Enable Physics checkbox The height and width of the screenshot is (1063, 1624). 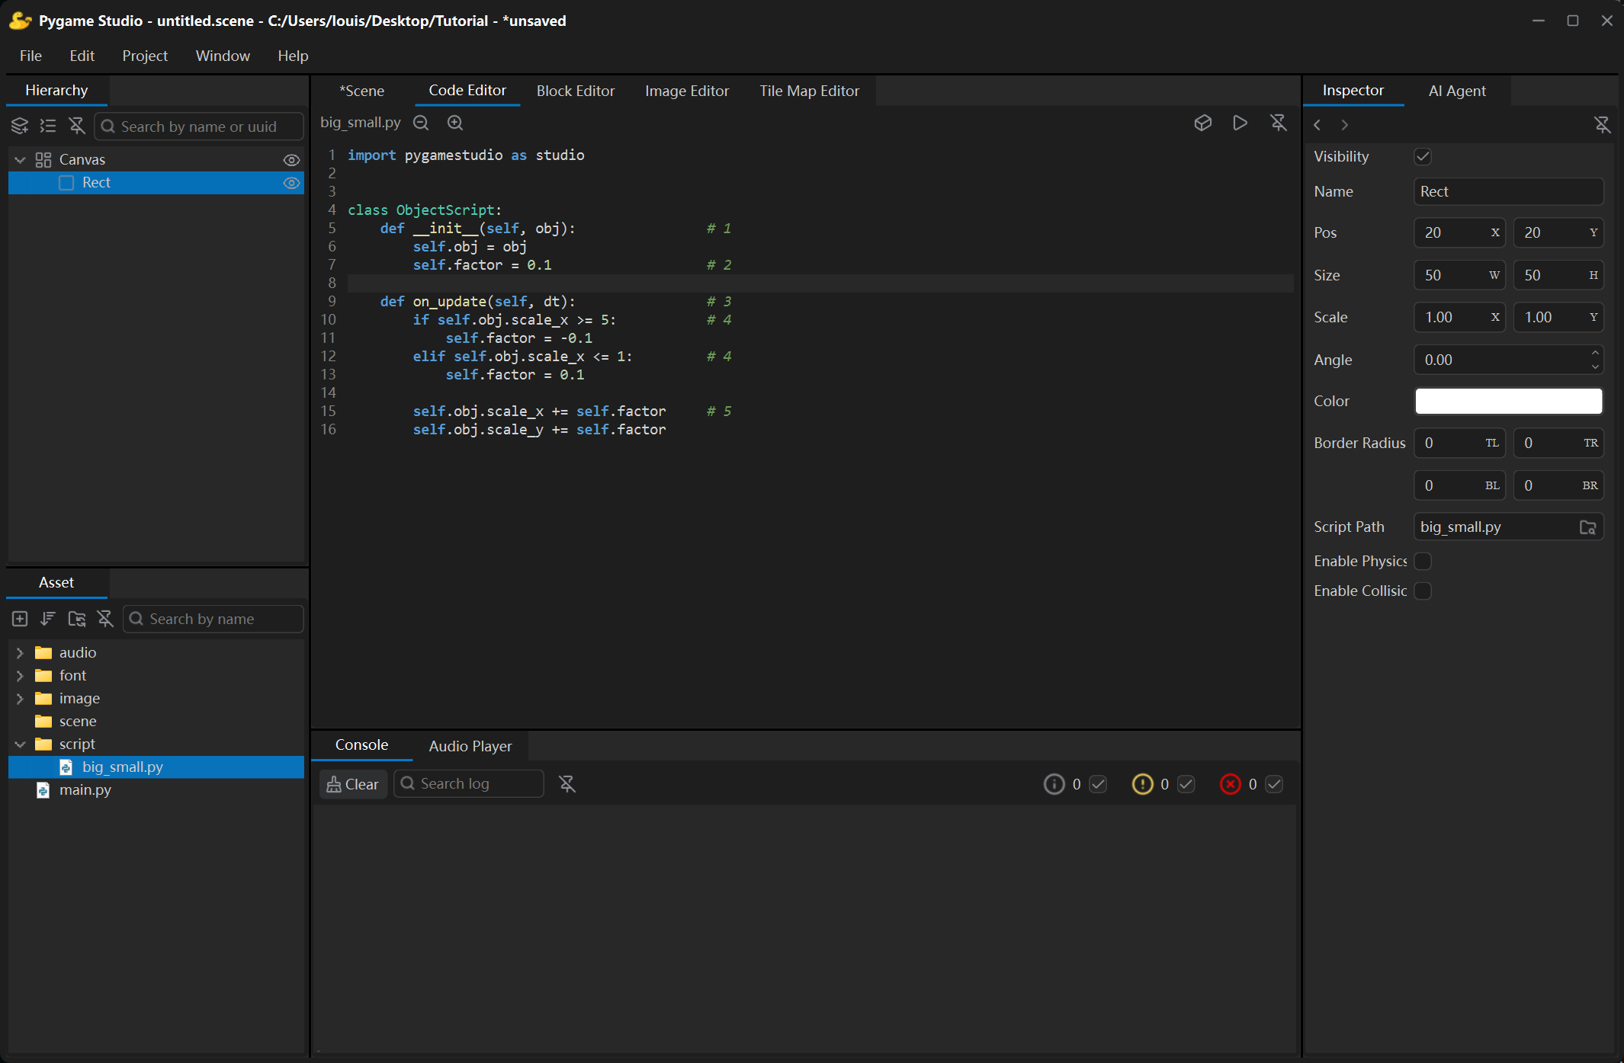tap(1423, 562)
